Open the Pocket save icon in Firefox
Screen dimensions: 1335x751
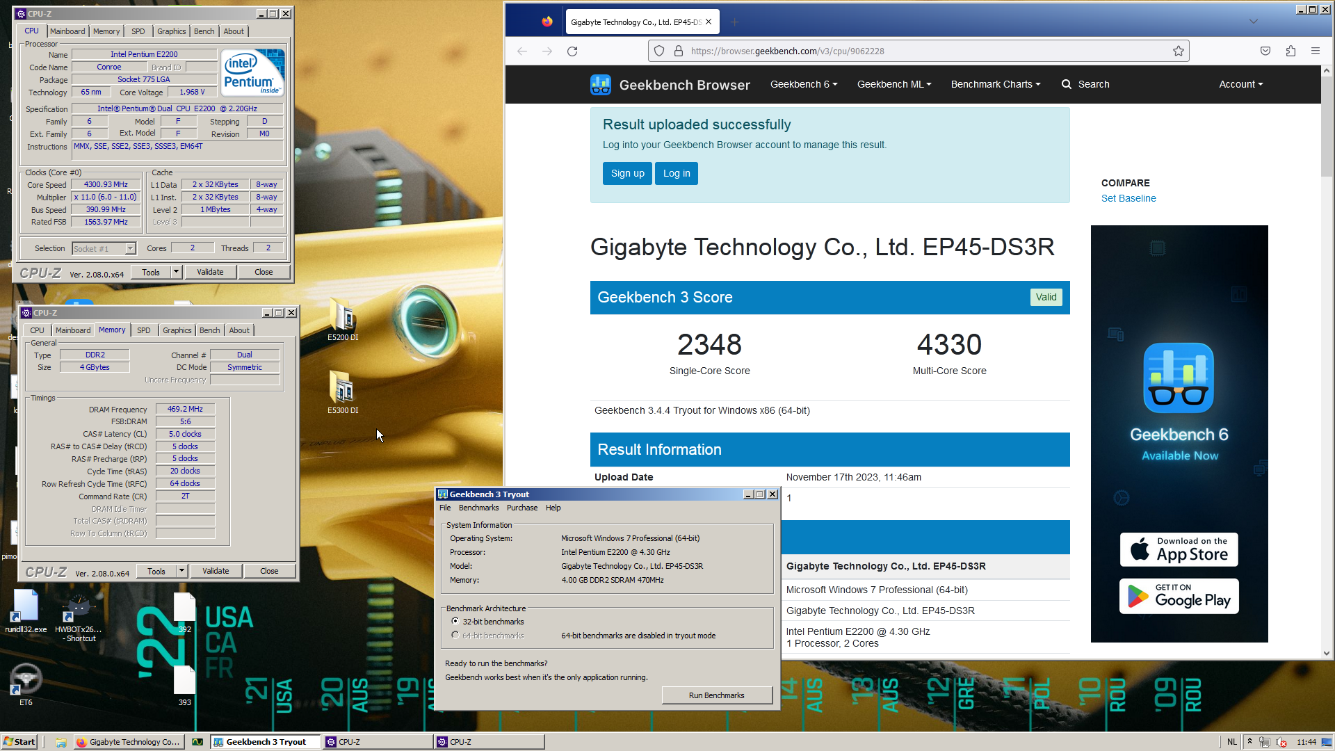click(1265, 51)
